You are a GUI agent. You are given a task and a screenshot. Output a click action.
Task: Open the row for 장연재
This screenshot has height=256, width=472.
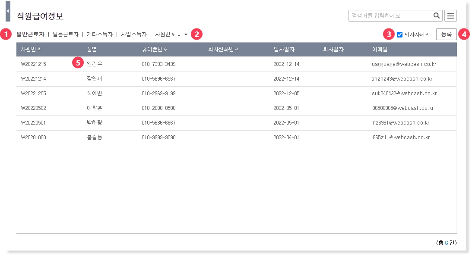(x=94, y=79)
